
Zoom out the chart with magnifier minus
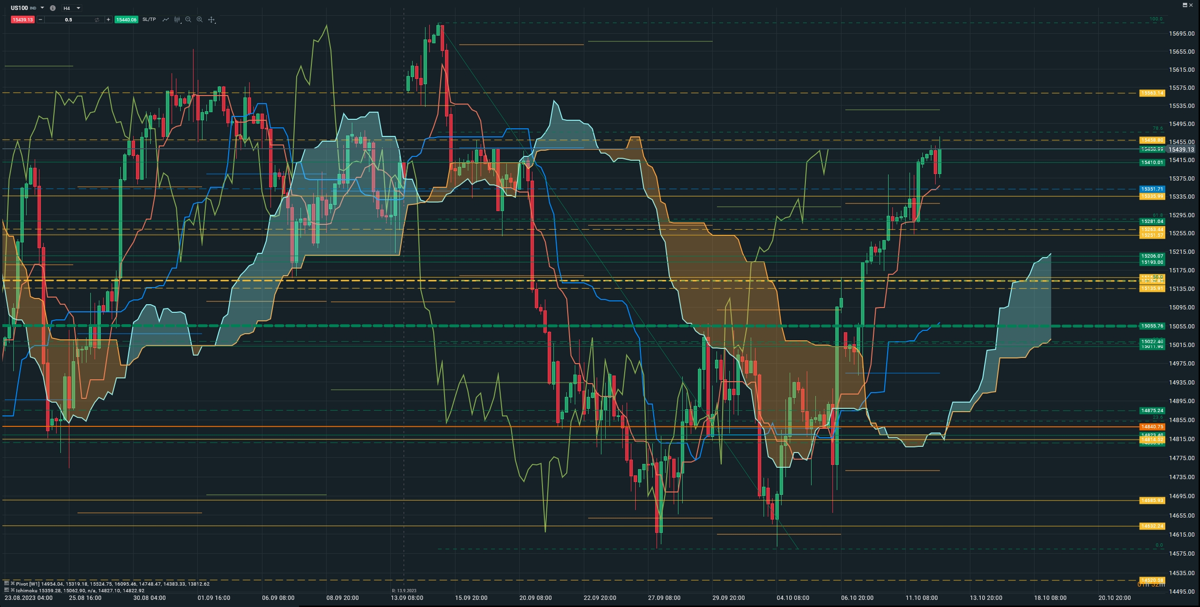coord(188,19)
